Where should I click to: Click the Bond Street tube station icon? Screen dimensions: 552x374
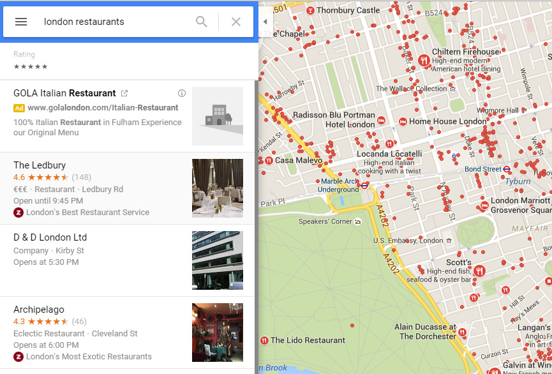coord(507,169)
